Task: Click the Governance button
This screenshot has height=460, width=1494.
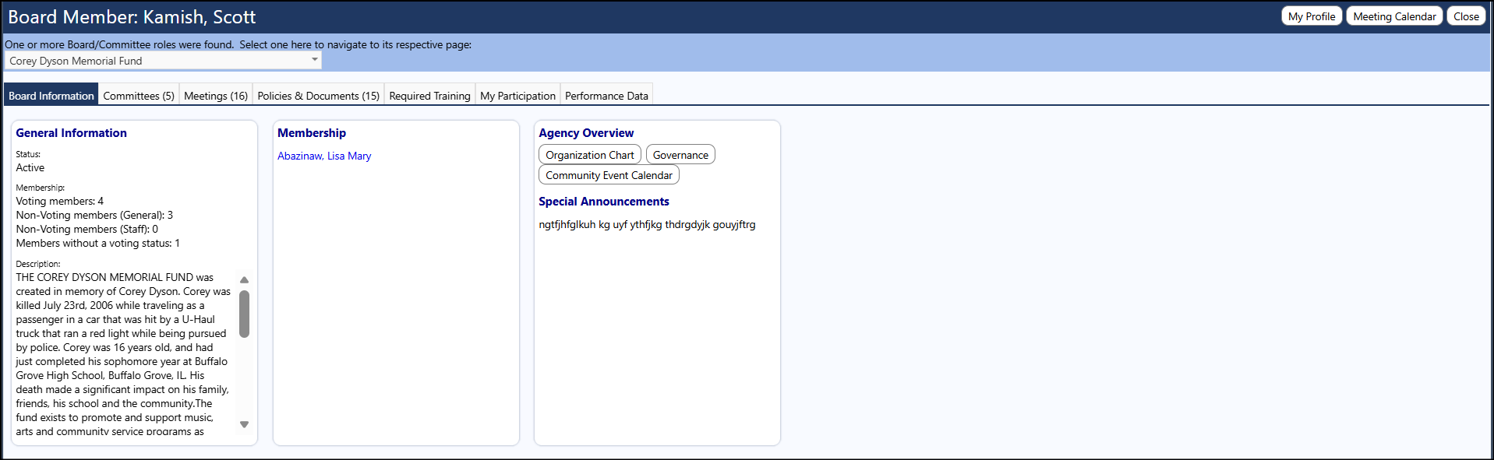Action: point(680,155)
